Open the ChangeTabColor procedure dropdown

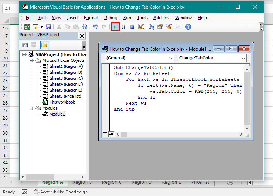[x=212, y=58]
